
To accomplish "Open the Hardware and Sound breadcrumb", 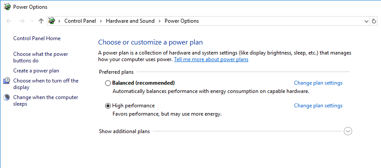I will pyautogui.click(x=130, y=21).
